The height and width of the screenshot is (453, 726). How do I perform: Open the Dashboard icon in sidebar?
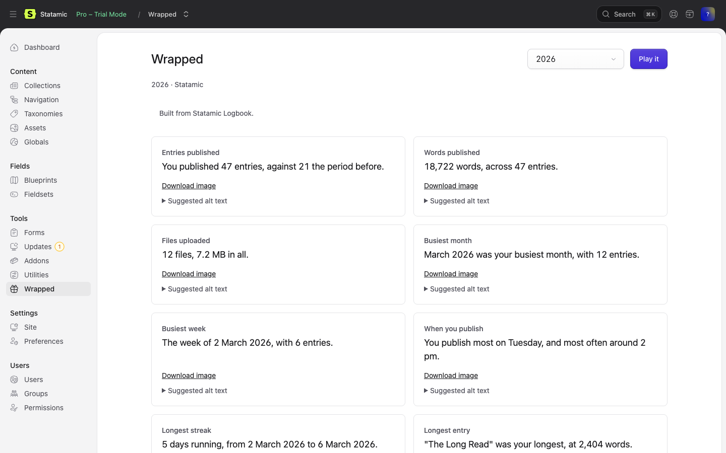14,47
